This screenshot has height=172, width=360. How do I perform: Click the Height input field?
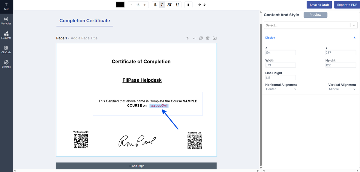(x=340, y=65)
